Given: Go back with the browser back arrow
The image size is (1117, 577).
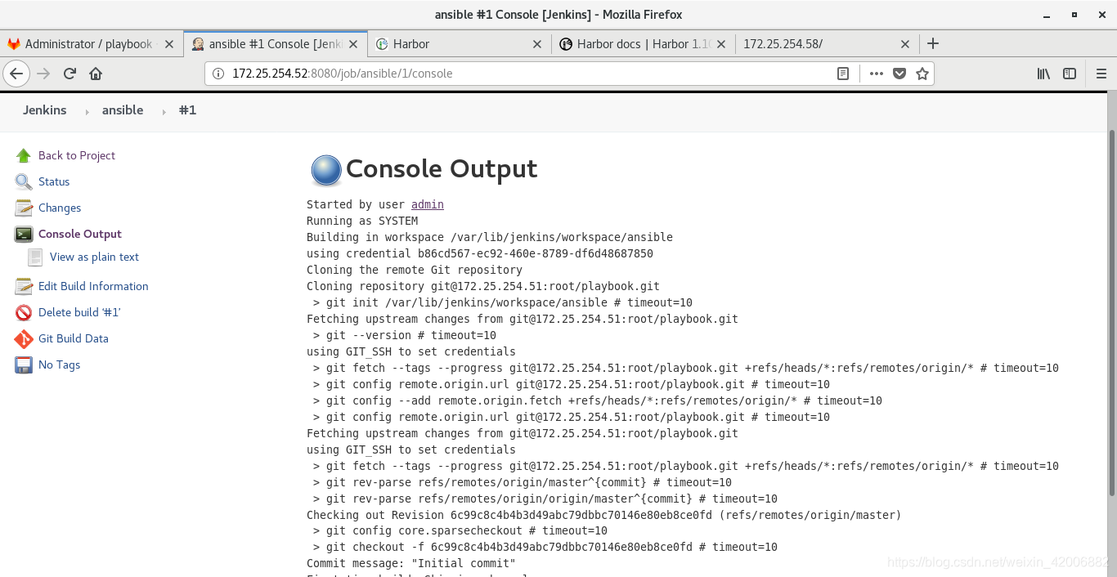Looking at the screenshot, I should pyautogui.click(x=16, y=74).
